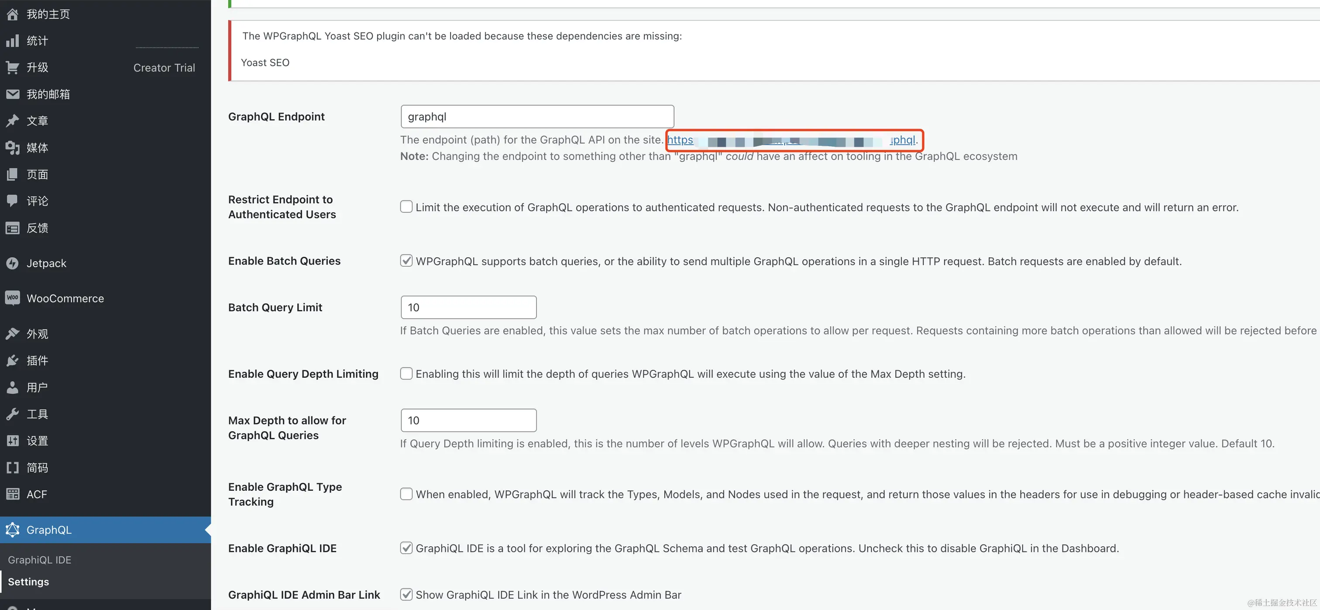Open the highlighted https GraphQL endpoint link

pyautogui.click(x=681, y=140)
